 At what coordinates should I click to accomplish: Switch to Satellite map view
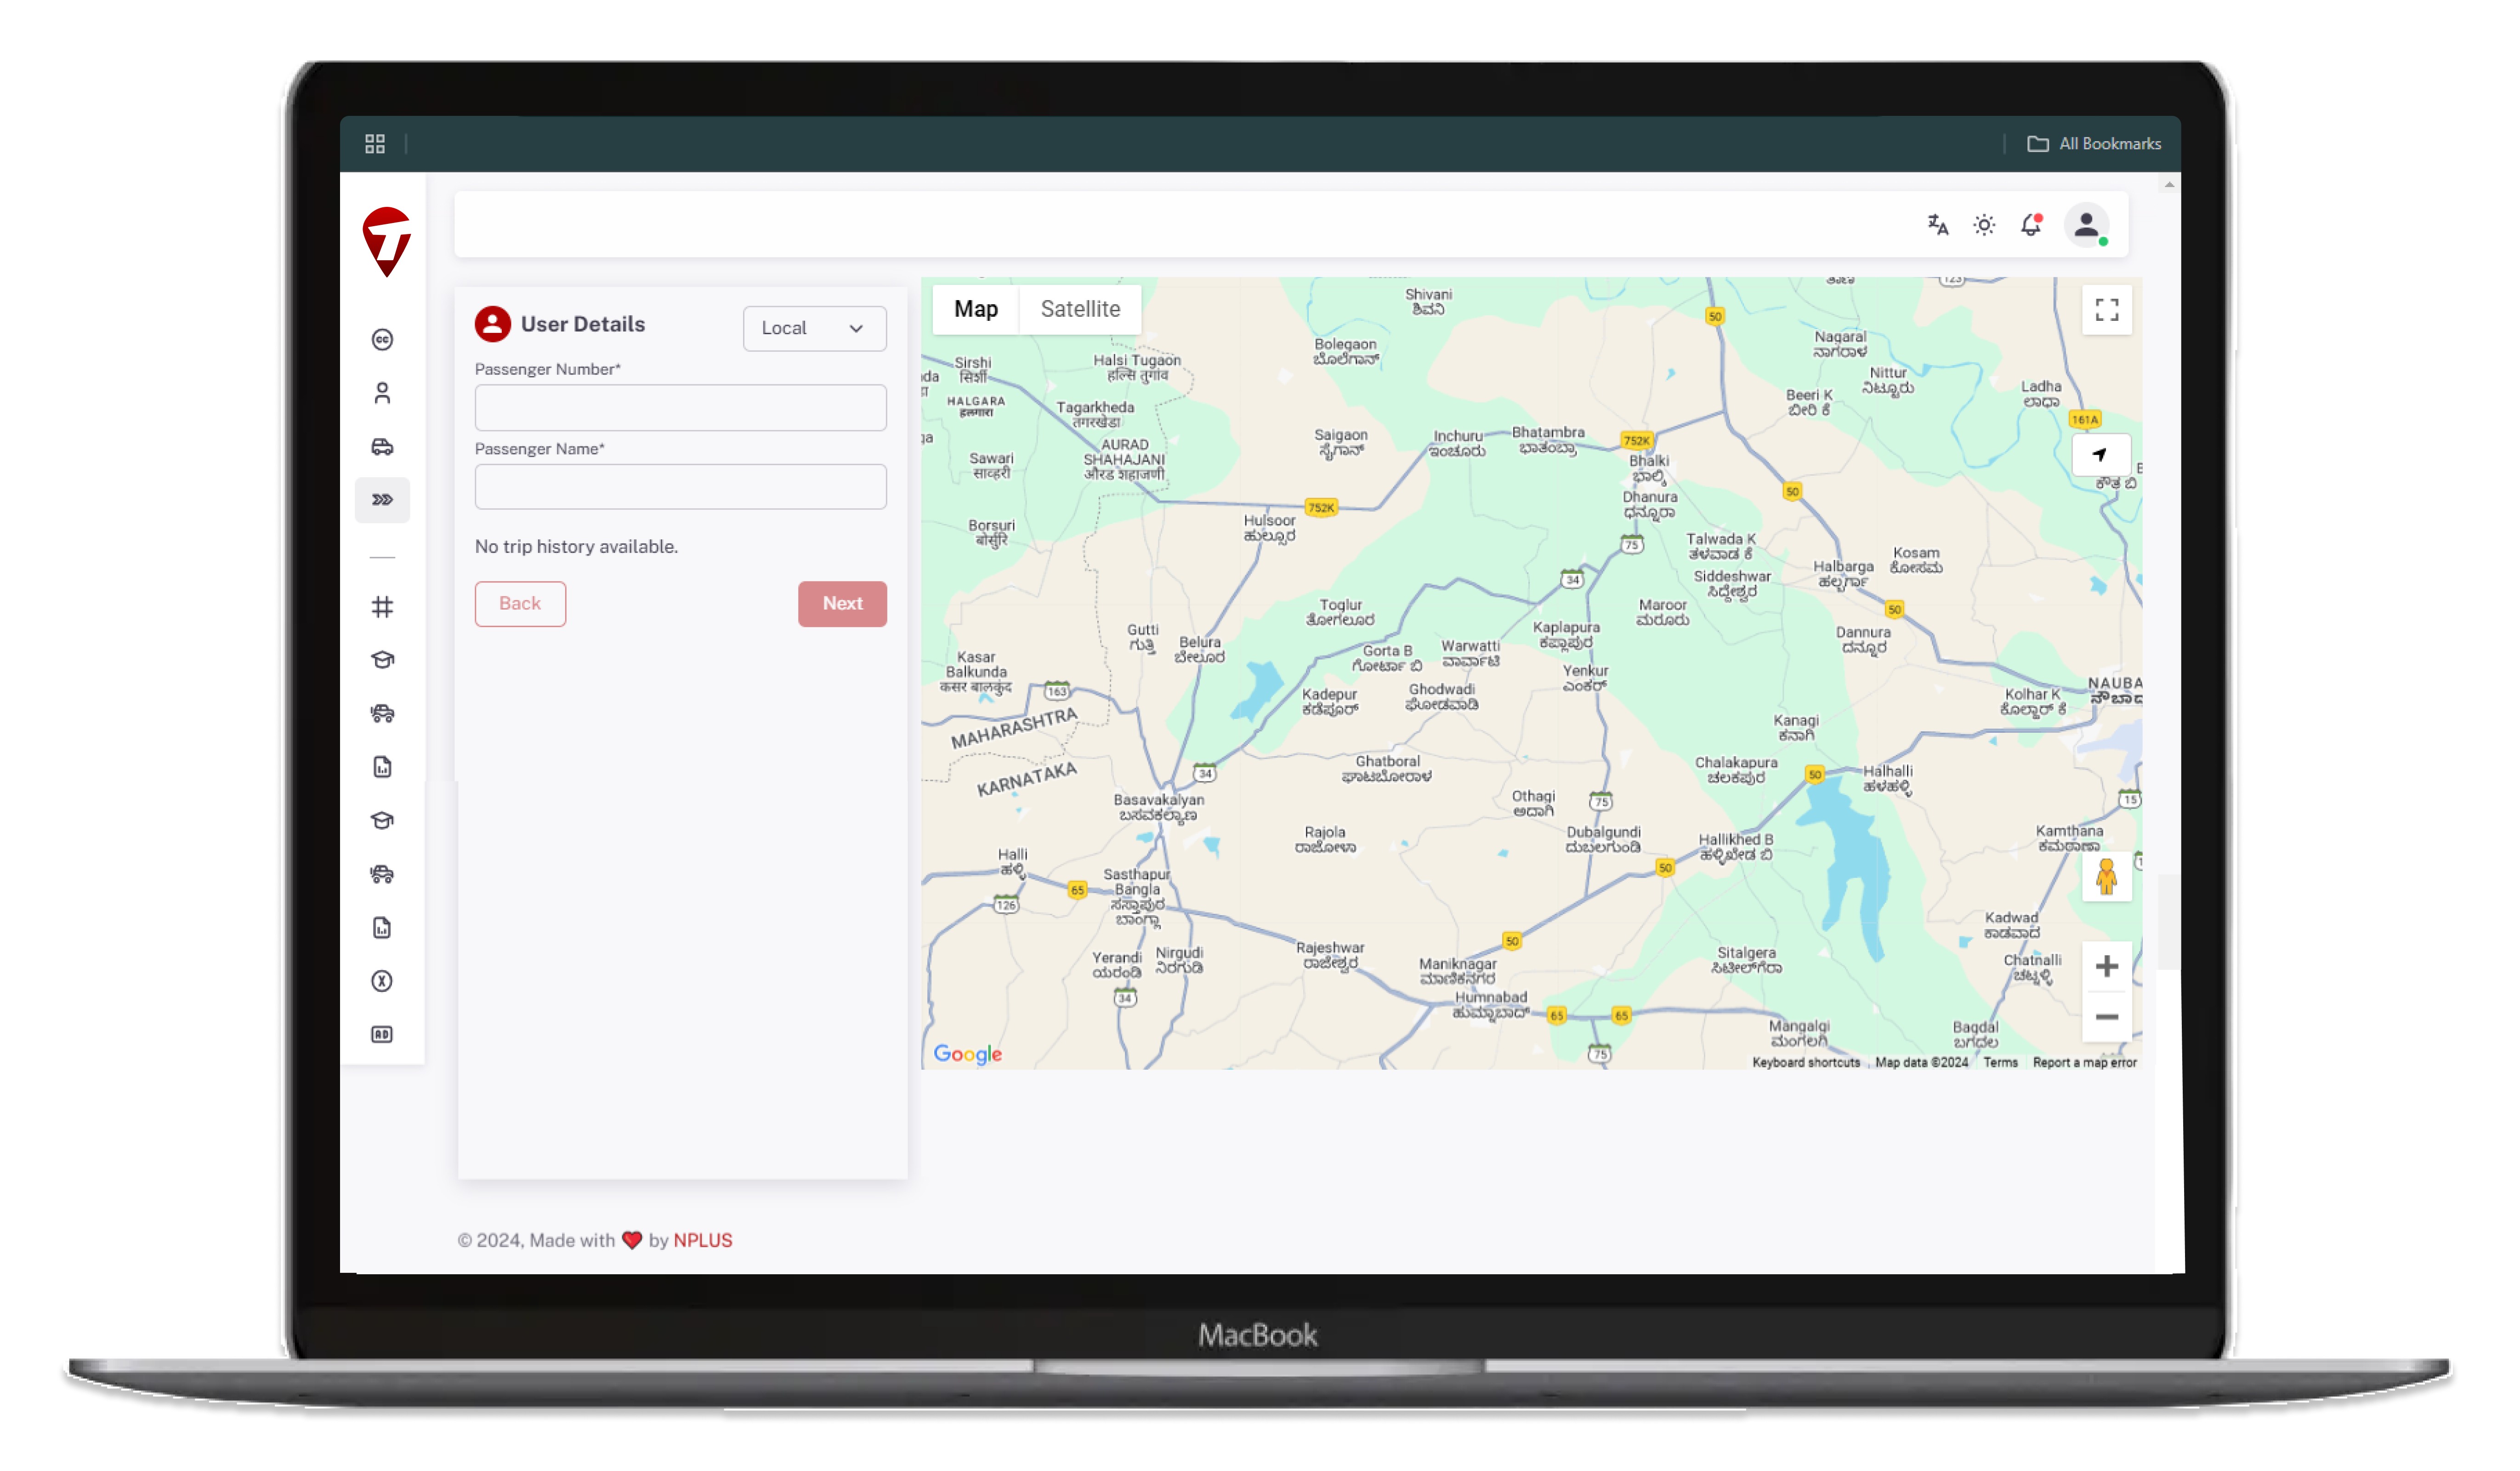(x=1080, y=309)
